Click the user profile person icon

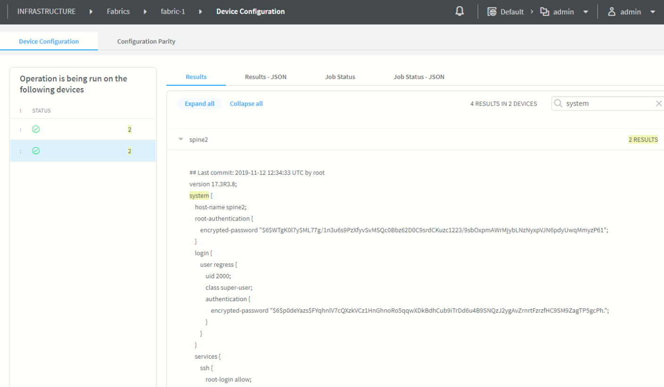612,12
